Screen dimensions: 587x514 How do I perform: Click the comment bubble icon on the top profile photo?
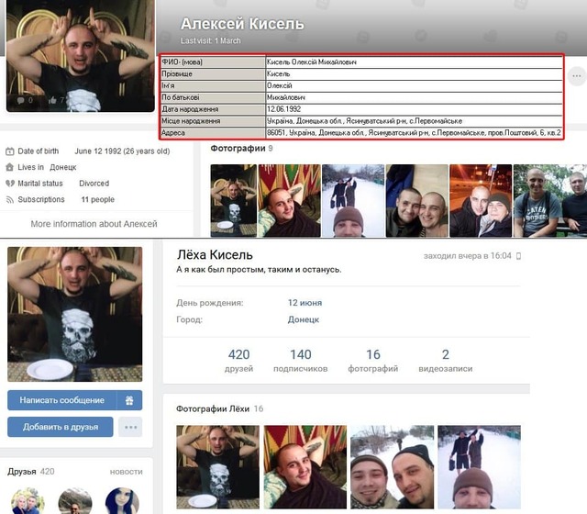(x=20, y=100)
